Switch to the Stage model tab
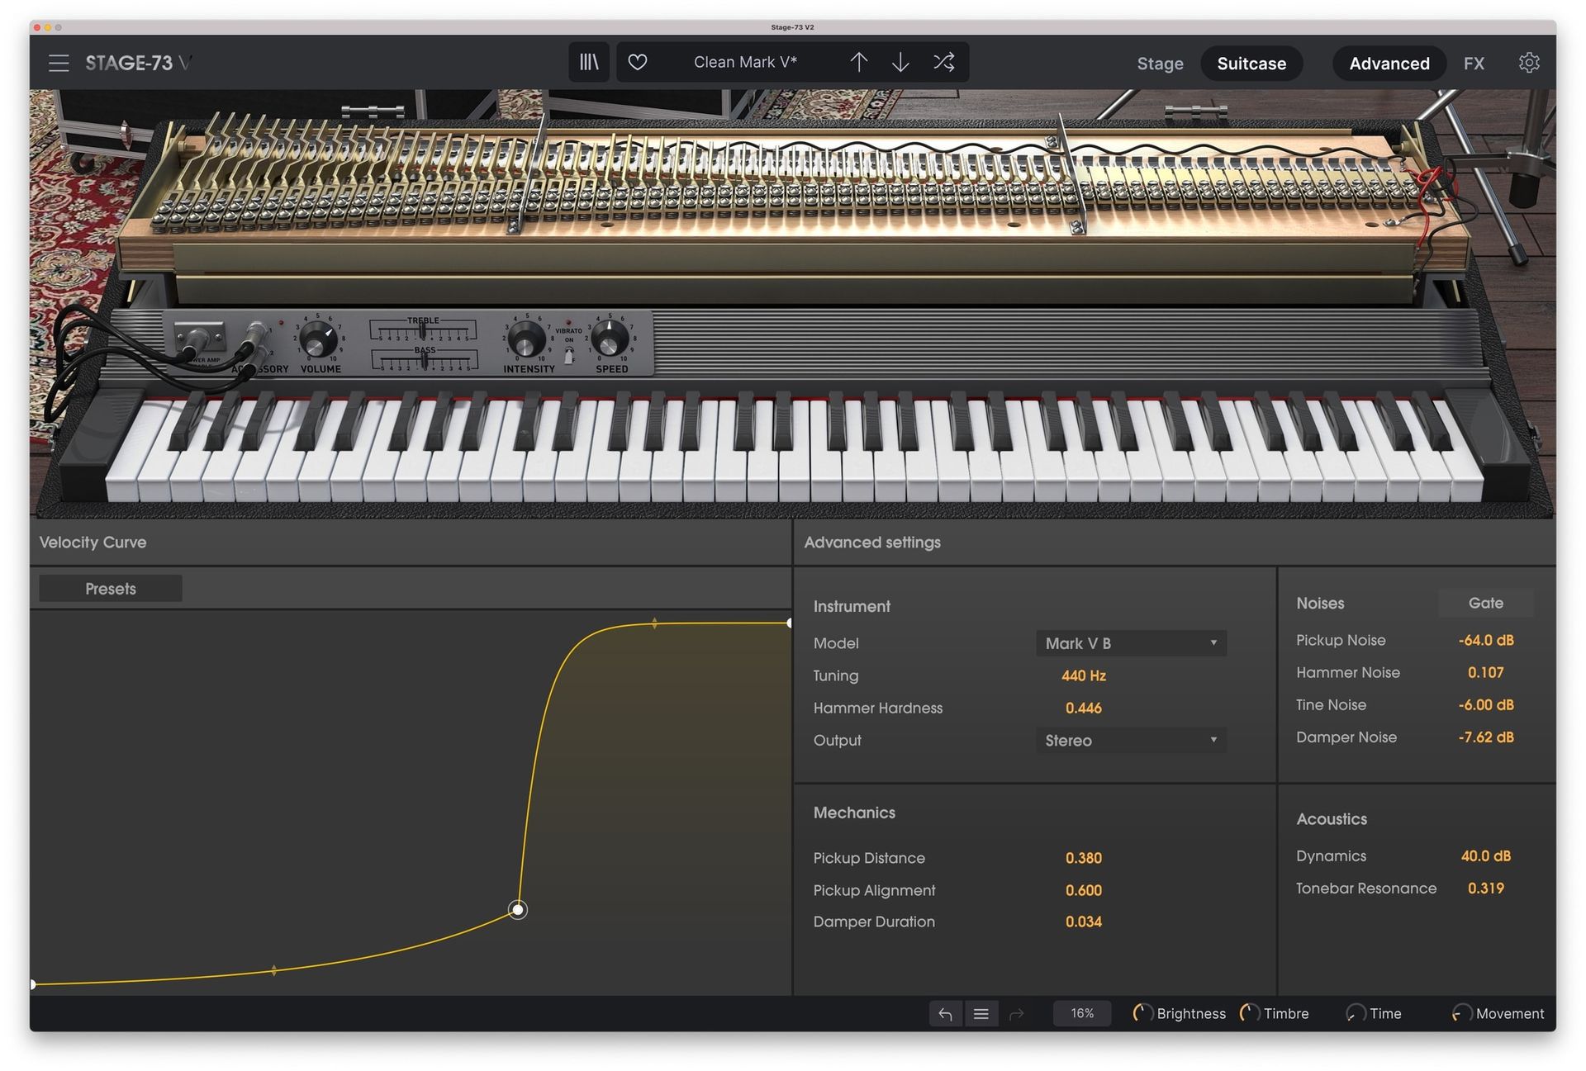This screenshot has height=1071, width=1586. click(x=1159, y=64)
